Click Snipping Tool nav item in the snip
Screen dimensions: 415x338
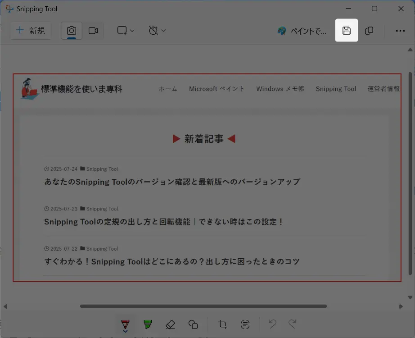coord(336,89)
